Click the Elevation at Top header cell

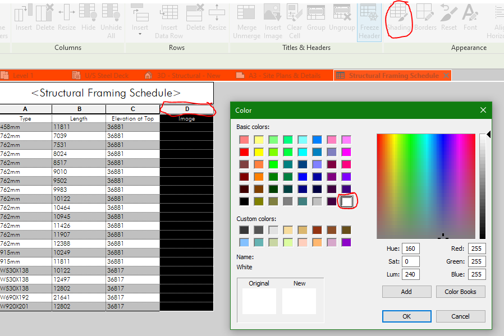tap(133, 118)
